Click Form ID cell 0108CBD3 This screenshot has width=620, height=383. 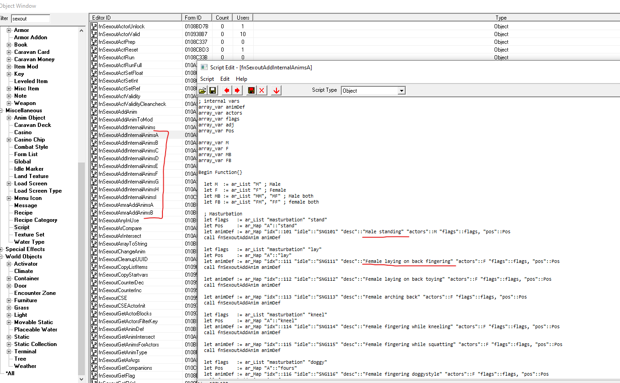197,50
